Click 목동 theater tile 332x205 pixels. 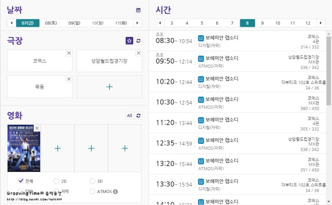(40, 87)
